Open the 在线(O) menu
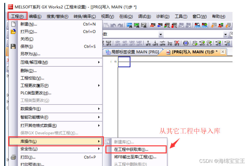 126,16
